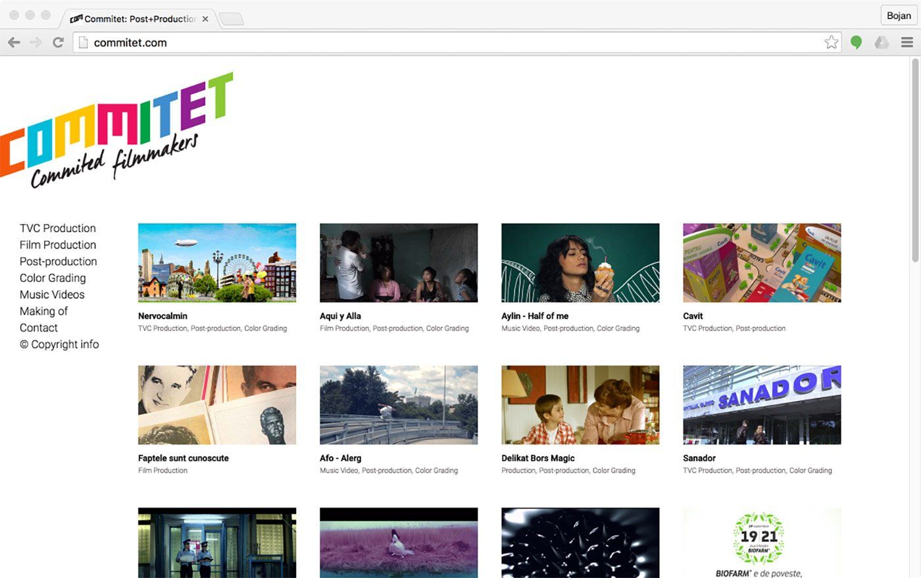
Task: Open the Faptele sunt cunoscute thumbnail
Action: coord(217,405)
